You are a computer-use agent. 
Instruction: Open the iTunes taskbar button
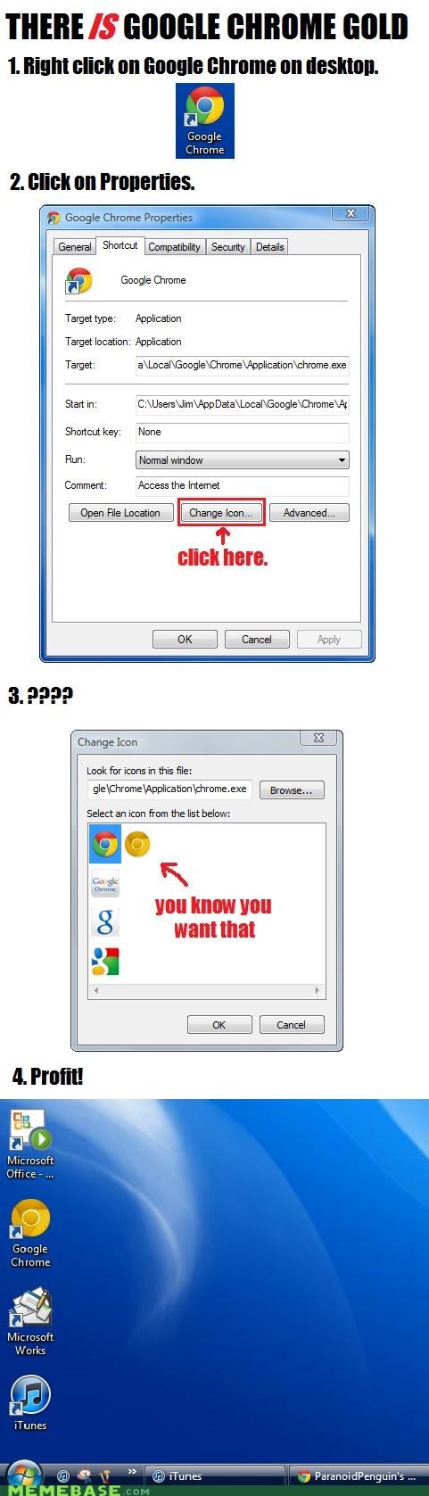215,1476
